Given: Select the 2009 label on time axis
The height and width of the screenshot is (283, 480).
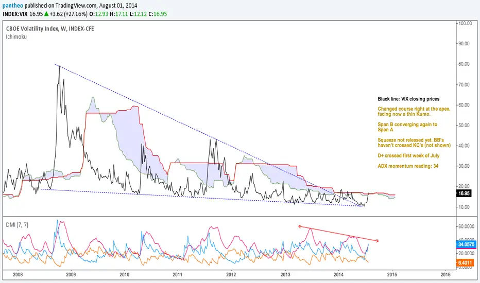Looking at the screenshot, I should (71, 274).
